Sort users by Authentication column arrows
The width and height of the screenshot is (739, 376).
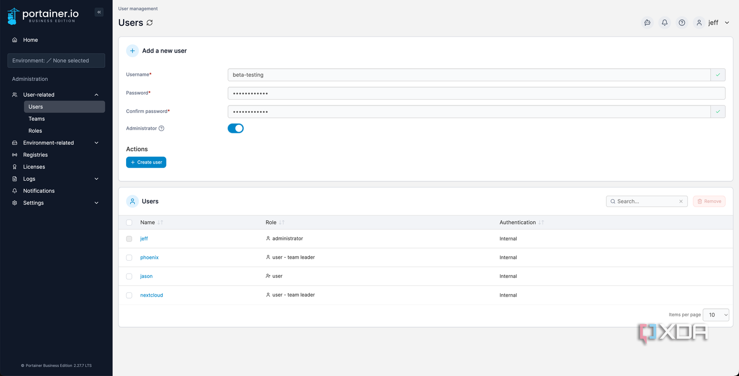(541, 223)
